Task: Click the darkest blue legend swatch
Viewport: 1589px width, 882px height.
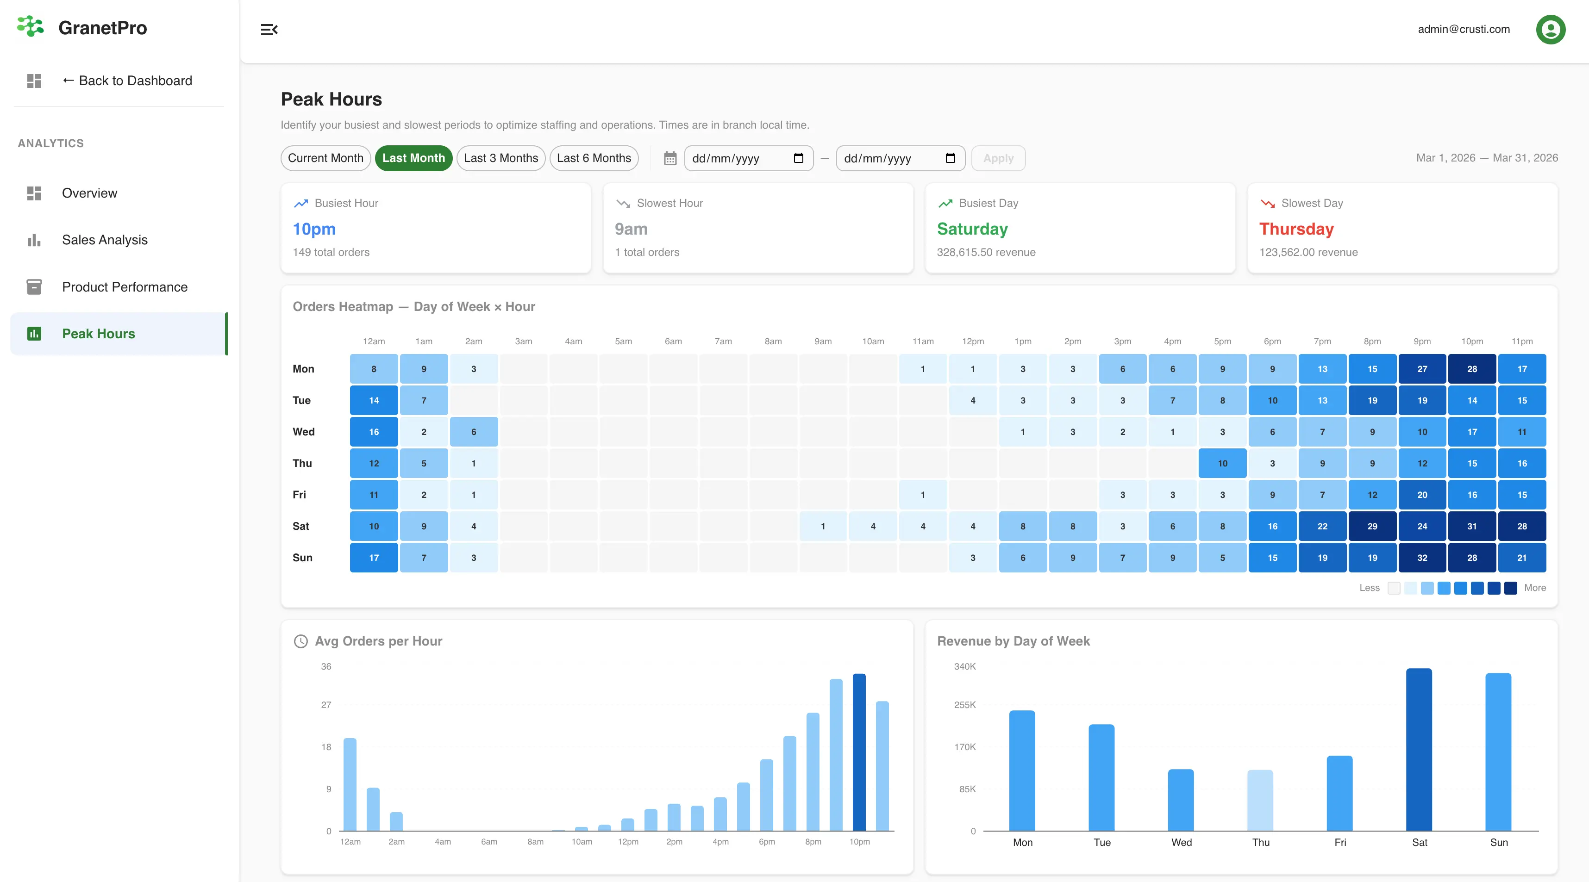Action: (1510, 588)
